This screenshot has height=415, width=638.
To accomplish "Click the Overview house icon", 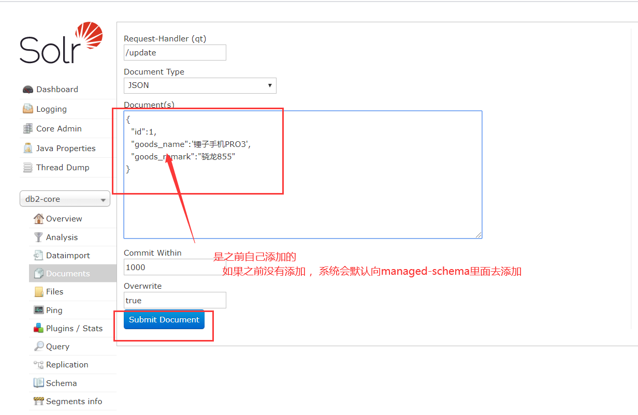I will pyautogui.click(x=39, y=218).
